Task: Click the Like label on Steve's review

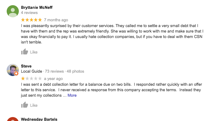Action: (34, 105)
